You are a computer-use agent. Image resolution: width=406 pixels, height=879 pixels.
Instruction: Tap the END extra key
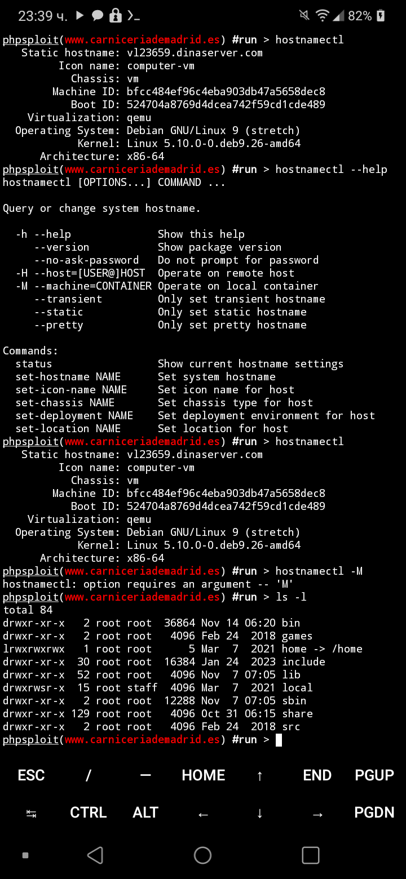(317, 775)
